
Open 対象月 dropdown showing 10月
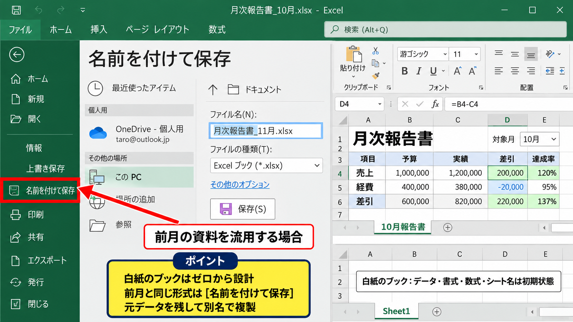(x=539, y=139)
